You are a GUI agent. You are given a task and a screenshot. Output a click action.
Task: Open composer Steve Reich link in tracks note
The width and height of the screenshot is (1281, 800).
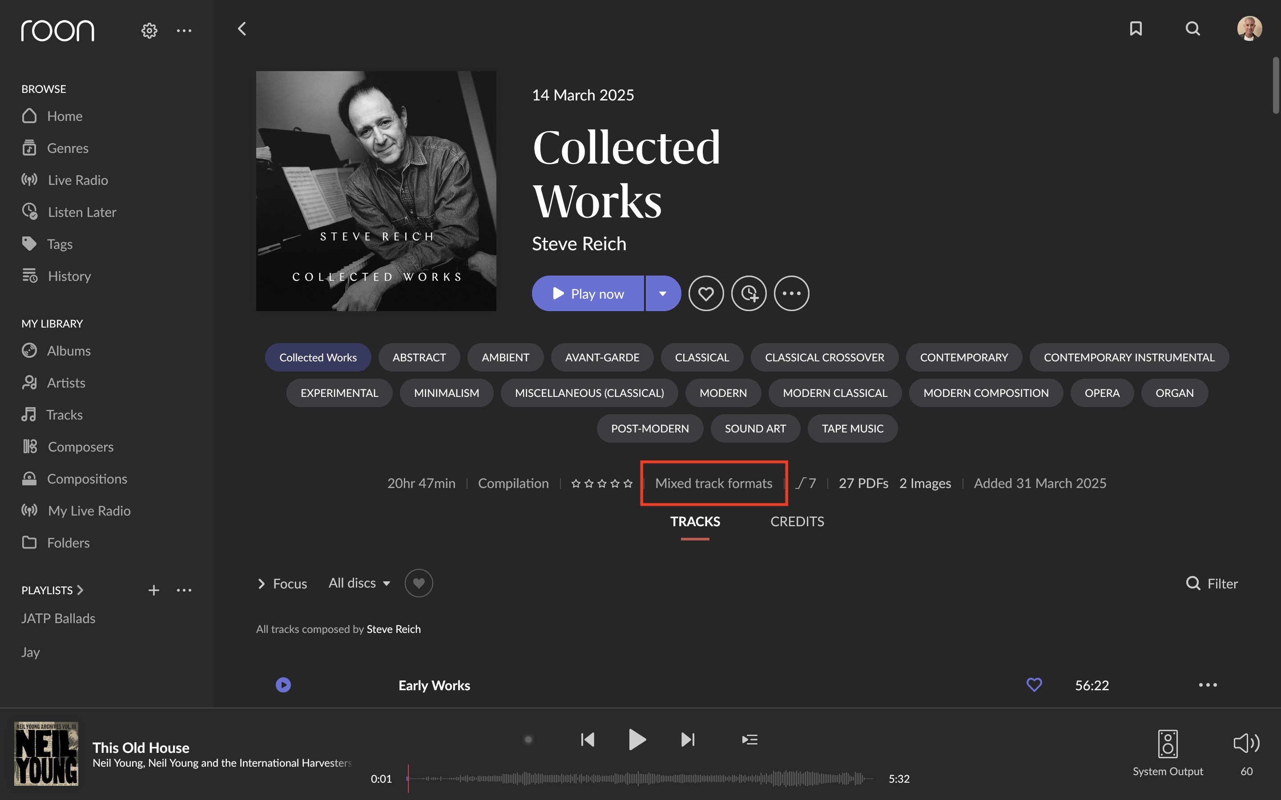[393, 629]
